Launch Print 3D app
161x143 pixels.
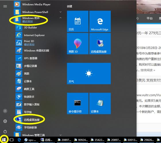[39, 43]
